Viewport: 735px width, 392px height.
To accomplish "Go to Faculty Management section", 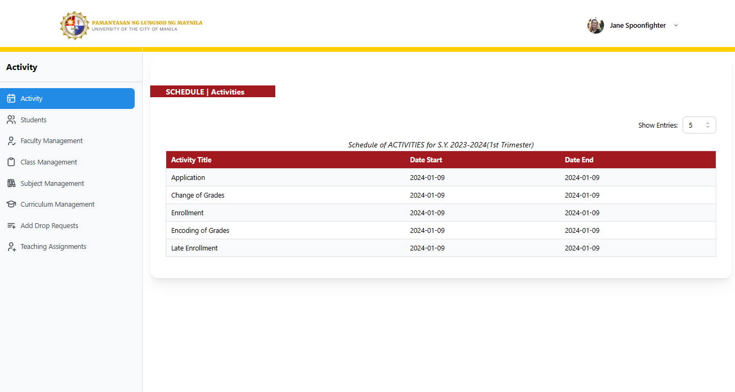I will tap(51, 141).
